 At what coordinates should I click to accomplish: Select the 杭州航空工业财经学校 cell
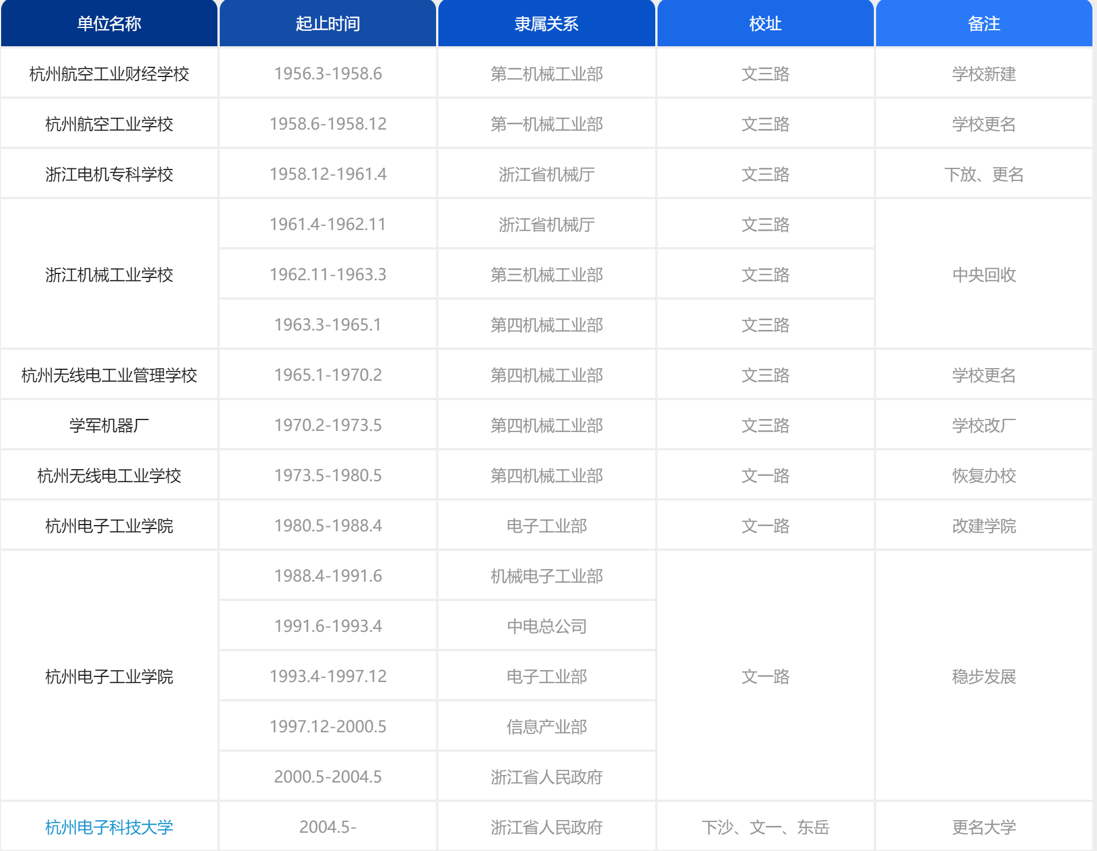(108, 73)
